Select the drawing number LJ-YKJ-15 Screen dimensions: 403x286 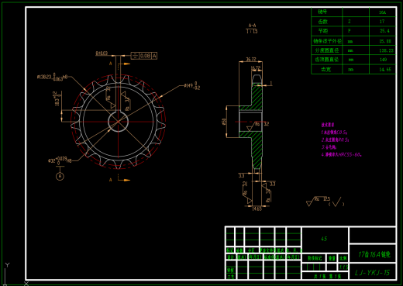tap(372, 273)
